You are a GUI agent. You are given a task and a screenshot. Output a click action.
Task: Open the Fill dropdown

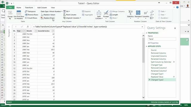(x=67, y=11)
